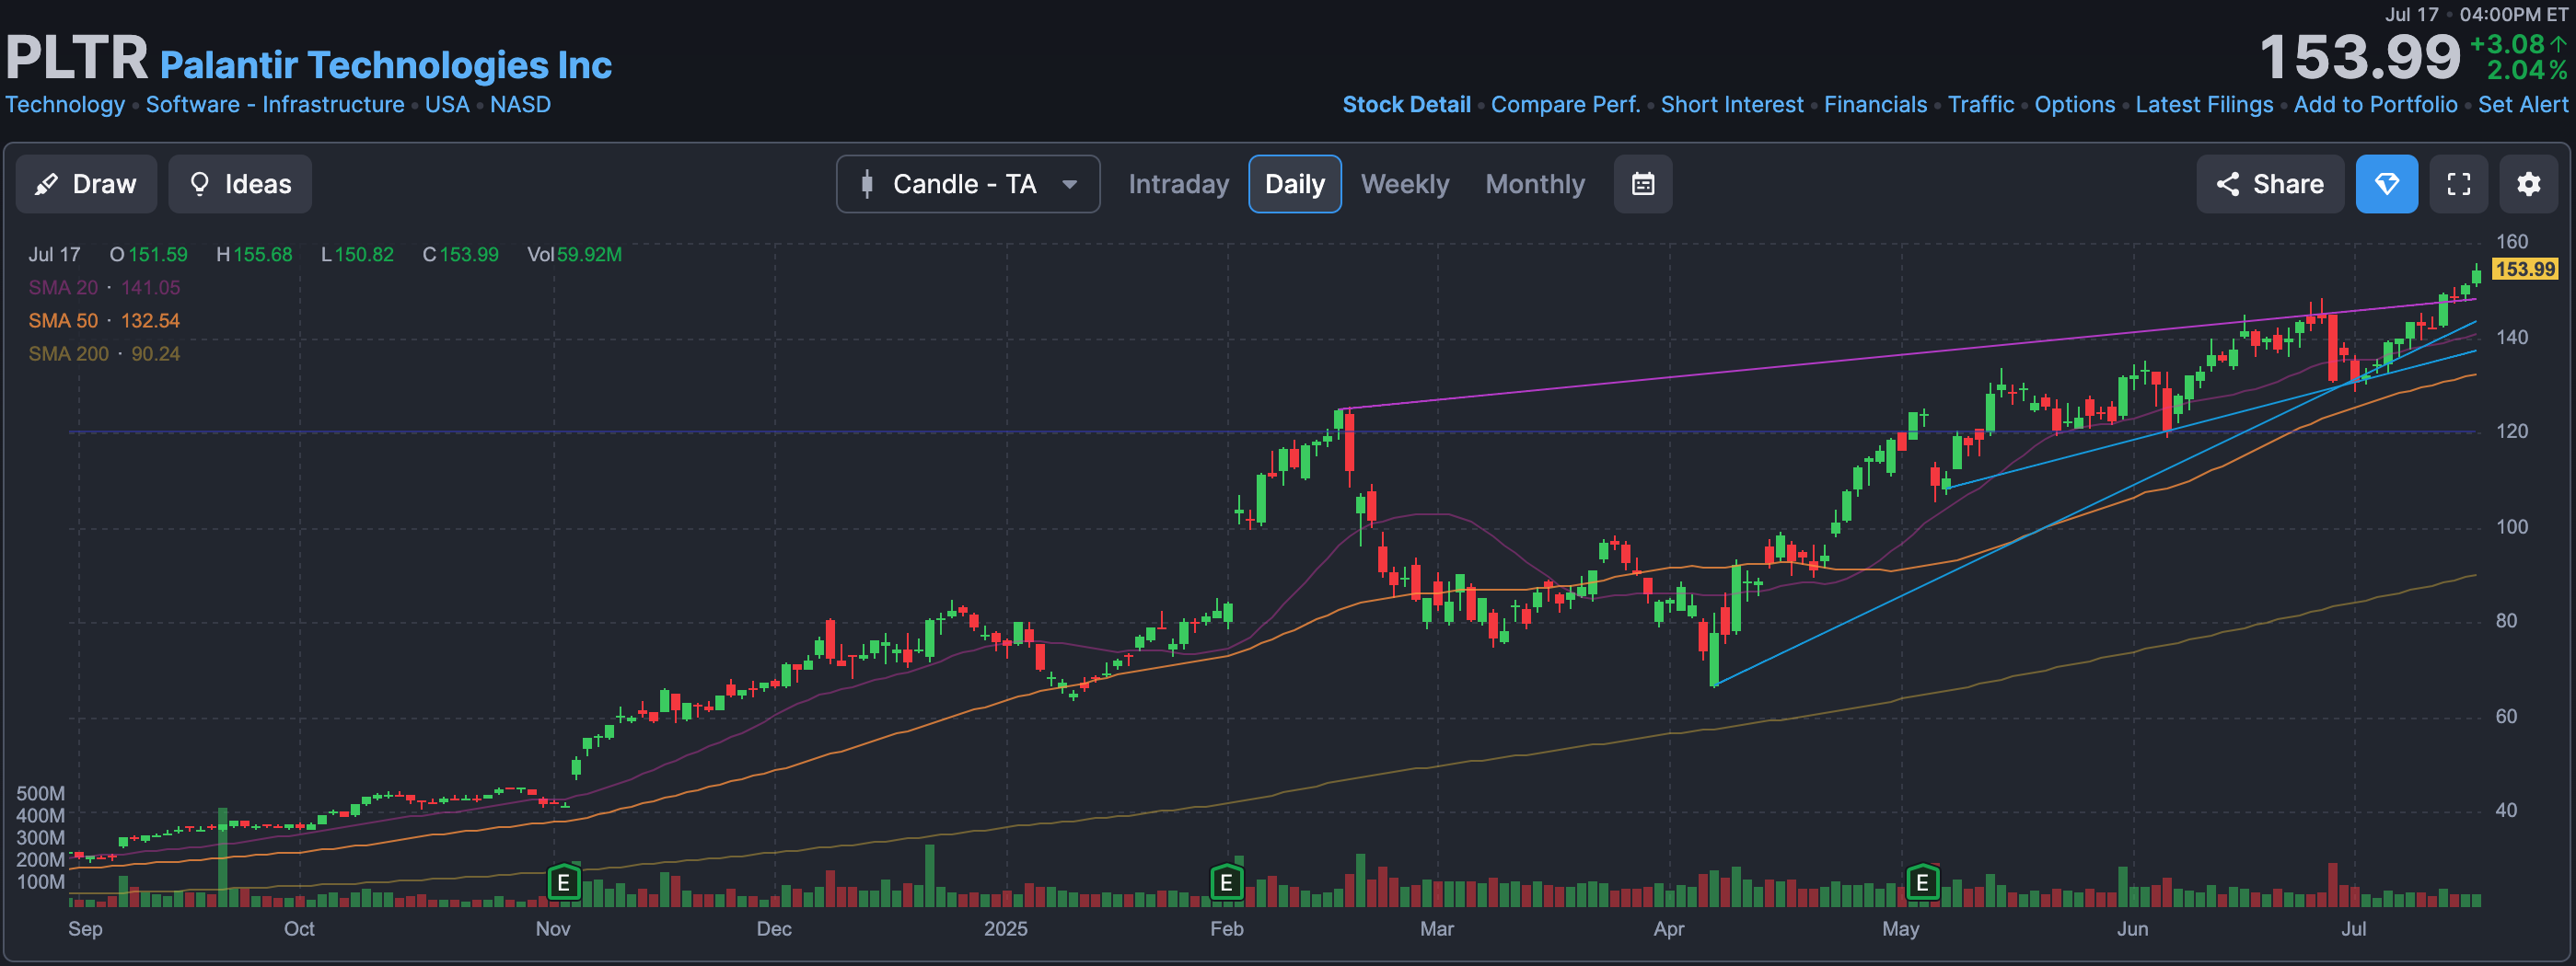Open the Software - Infrastructure industry link
This screenshot has width=2576, height=966.
pos(275,105)
